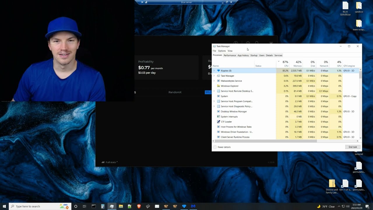The image size is (373, 210).
Task: Switch to the Details tab
Action: click(269, 55)
